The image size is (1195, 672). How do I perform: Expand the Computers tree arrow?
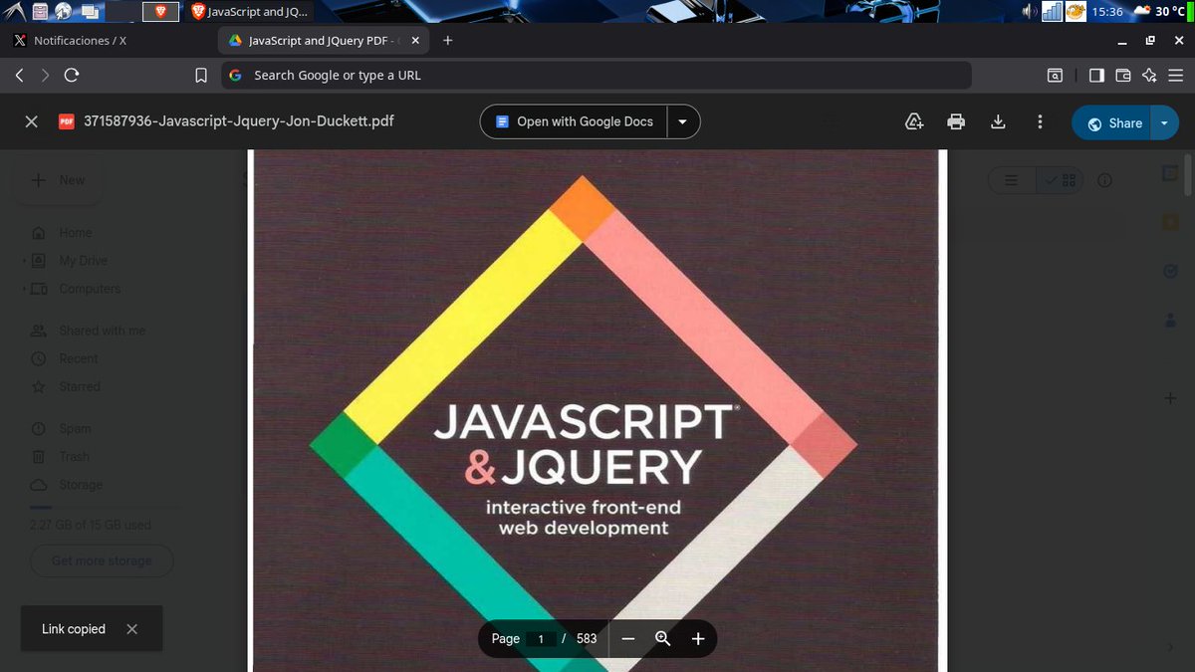click(x=24, y=289)
